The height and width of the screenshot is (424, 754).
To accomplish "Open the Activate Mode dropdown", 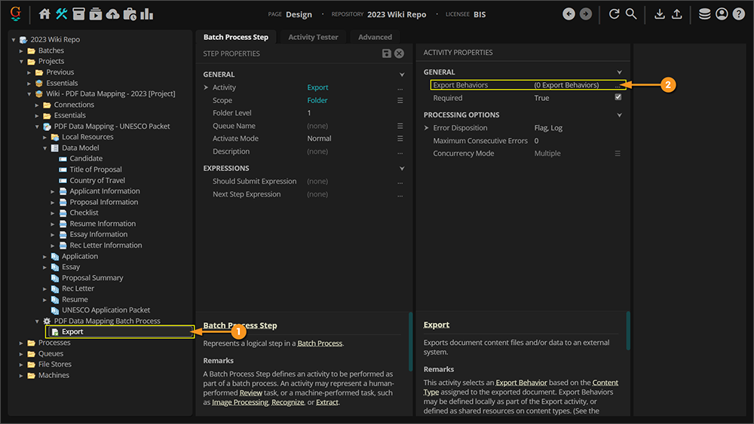I will click(400, 139).
